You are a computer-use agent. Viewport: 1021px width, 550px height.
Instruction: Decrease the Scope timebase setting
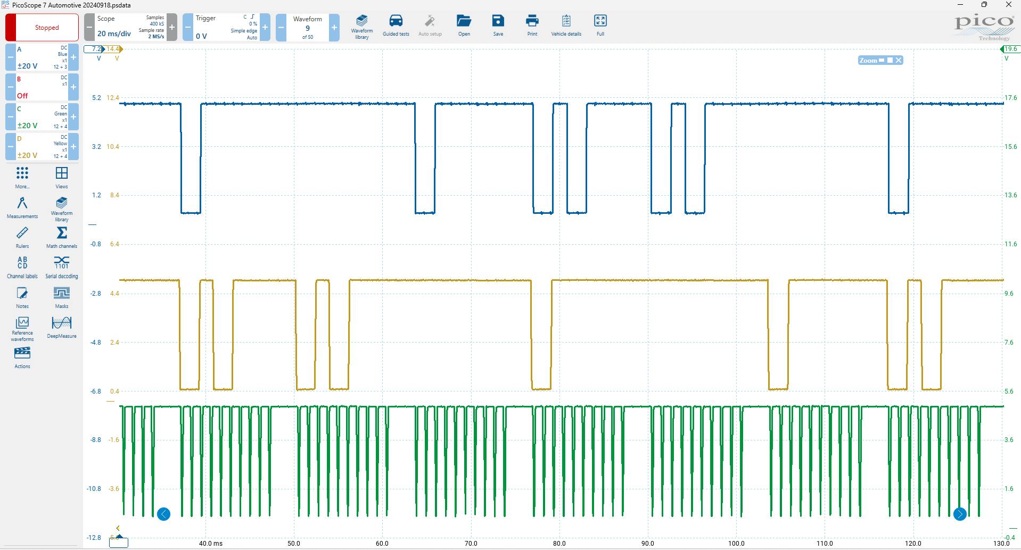[x=89, y=27]
